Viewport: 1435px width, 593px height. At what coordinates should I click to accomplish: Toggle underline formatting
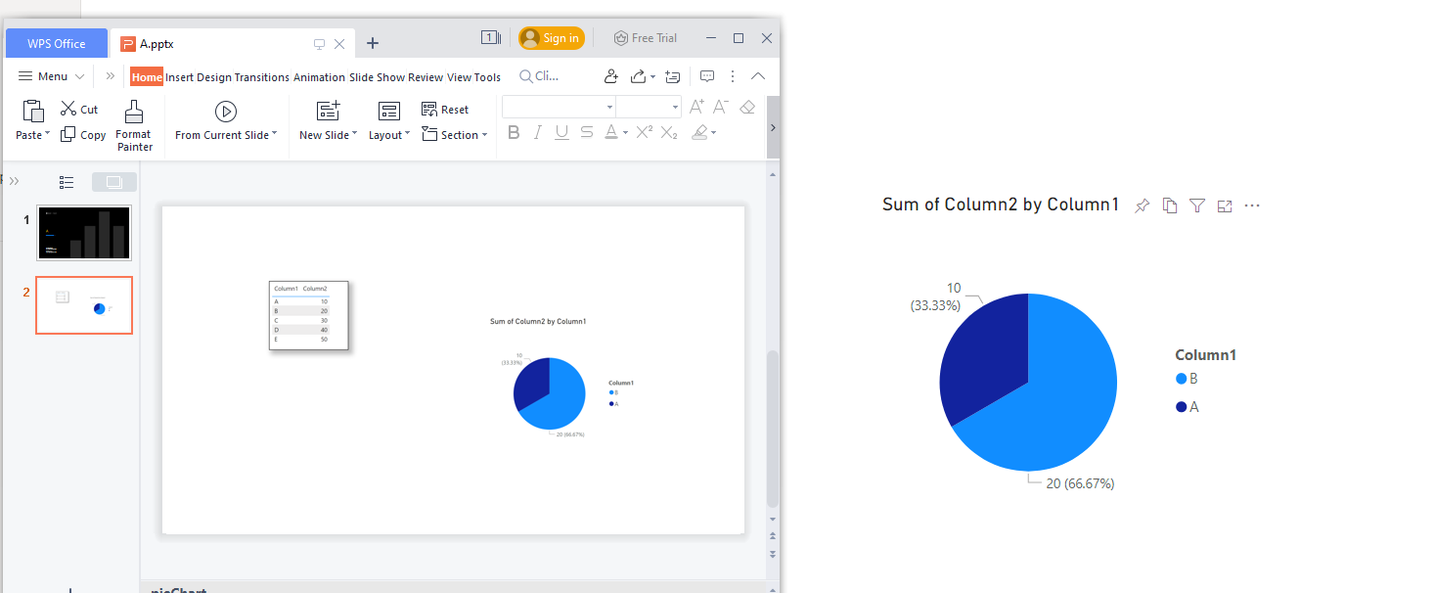[561, 132]
